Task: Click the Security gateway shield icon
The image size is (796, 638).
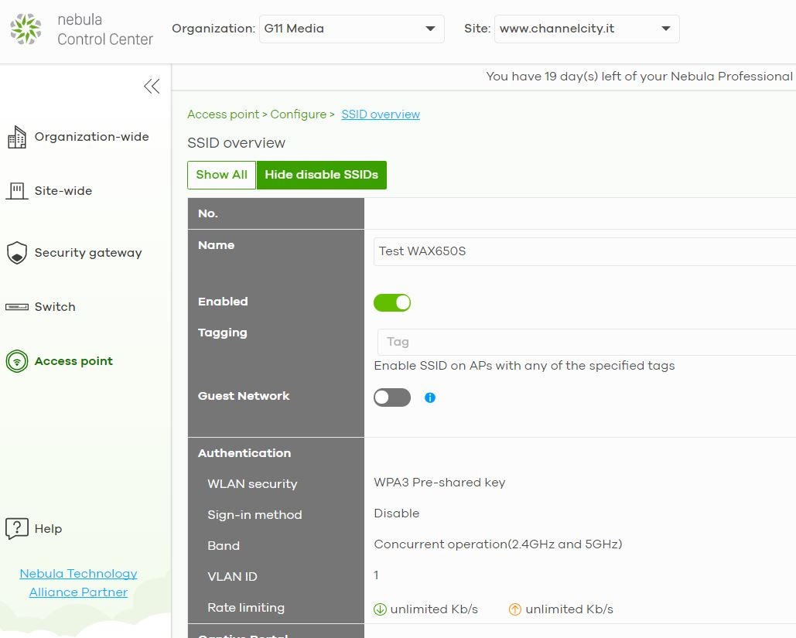Action: coord(16,253)
